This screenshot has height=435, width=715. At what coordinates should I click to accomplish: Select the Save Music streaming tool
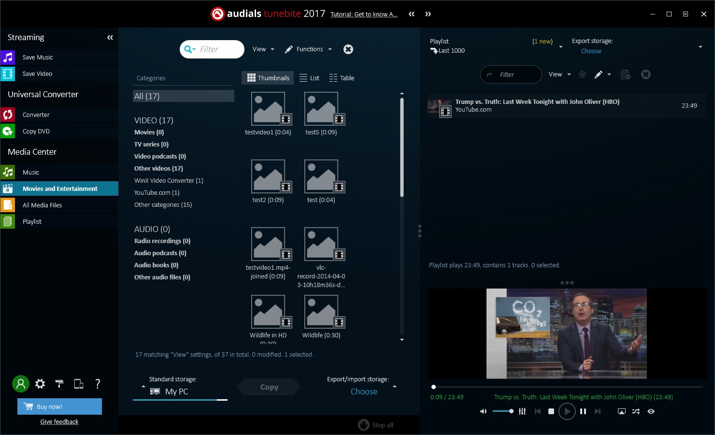tap(37, 57)
